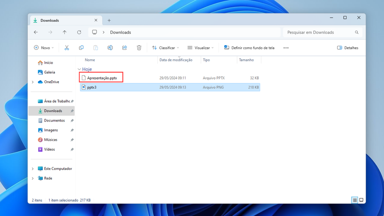Expand the OneDrive tree node
Screen dimensions: 384x216
33,82
